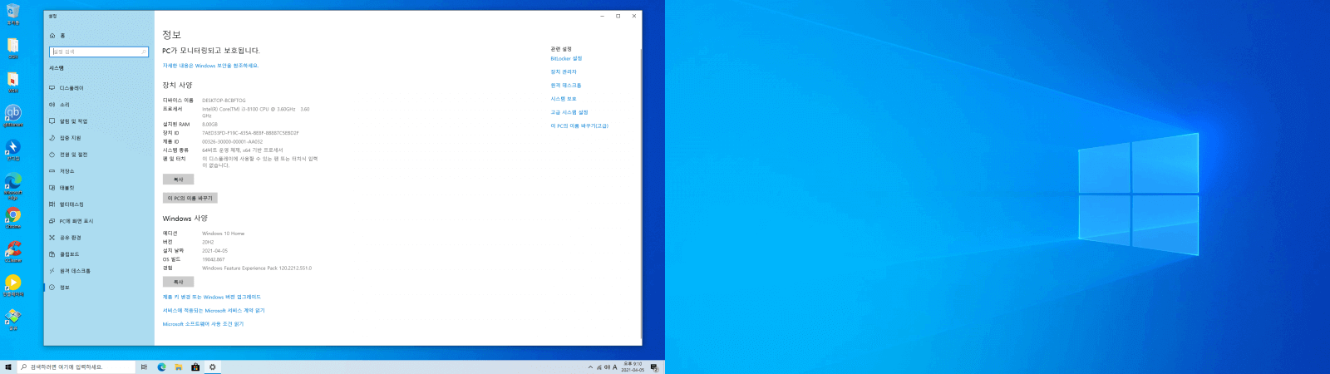
Task: Select the 디스플레이 display icon in sidebar
Action: point(52,88)
